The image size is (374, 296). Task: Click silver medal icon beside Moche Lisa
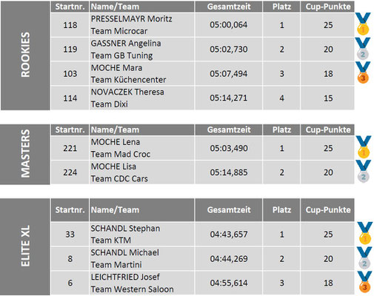click(x=363, y=171)
